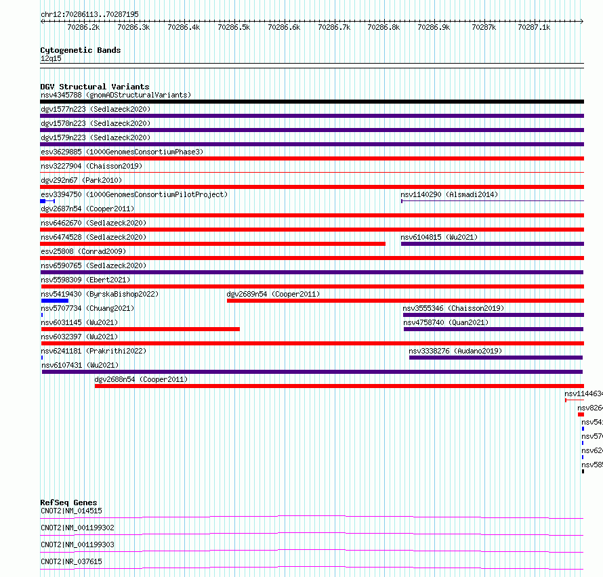Open nsv5707734 Chuang2021 variant label
Viewport: 603px width, 577px height.
(x=87, y=308)
